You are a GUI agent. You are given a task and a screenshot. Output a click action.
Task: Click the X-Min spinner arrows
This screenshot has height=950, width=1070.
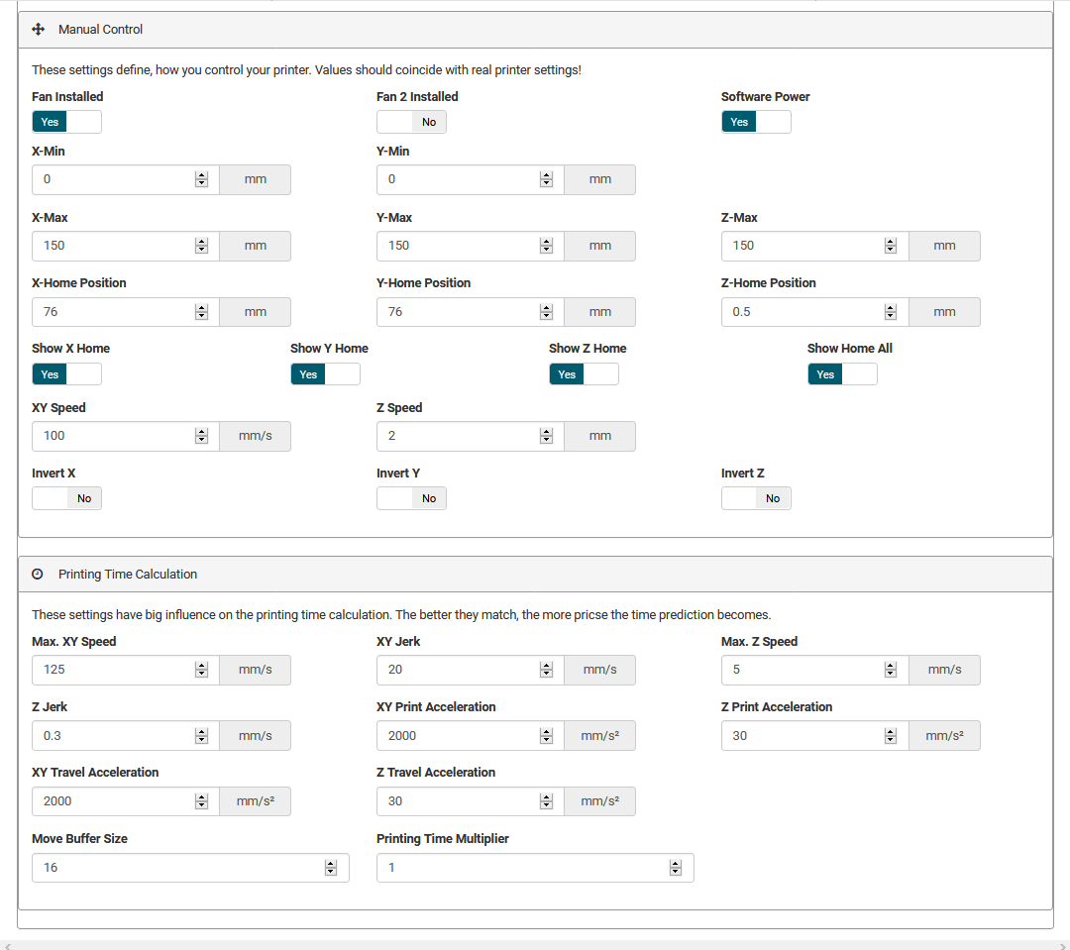click(201, 179)
